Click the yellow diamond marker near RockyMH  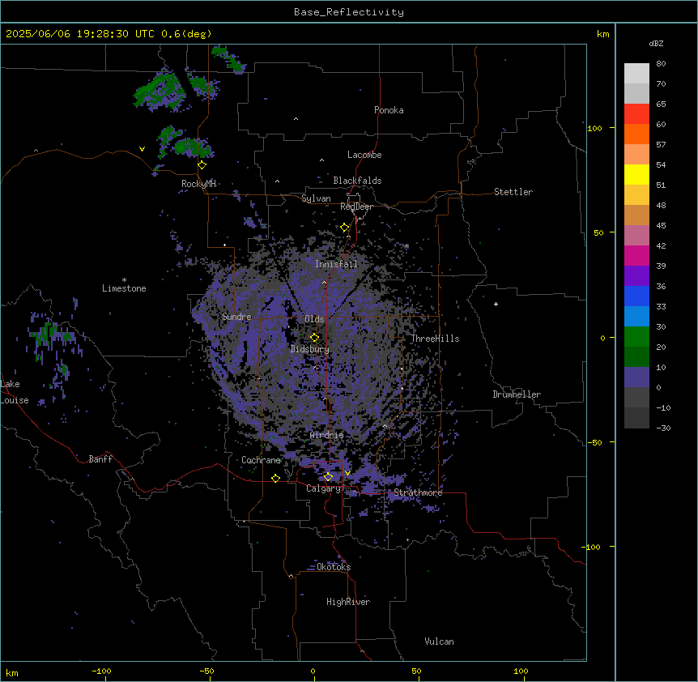pyautogui.click(x=202, y=165)
